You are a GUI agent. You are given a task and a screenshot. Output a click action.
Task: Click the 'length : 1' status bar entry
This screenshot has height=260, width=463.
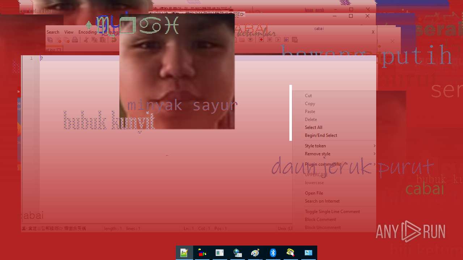click(x=113, y=229)
